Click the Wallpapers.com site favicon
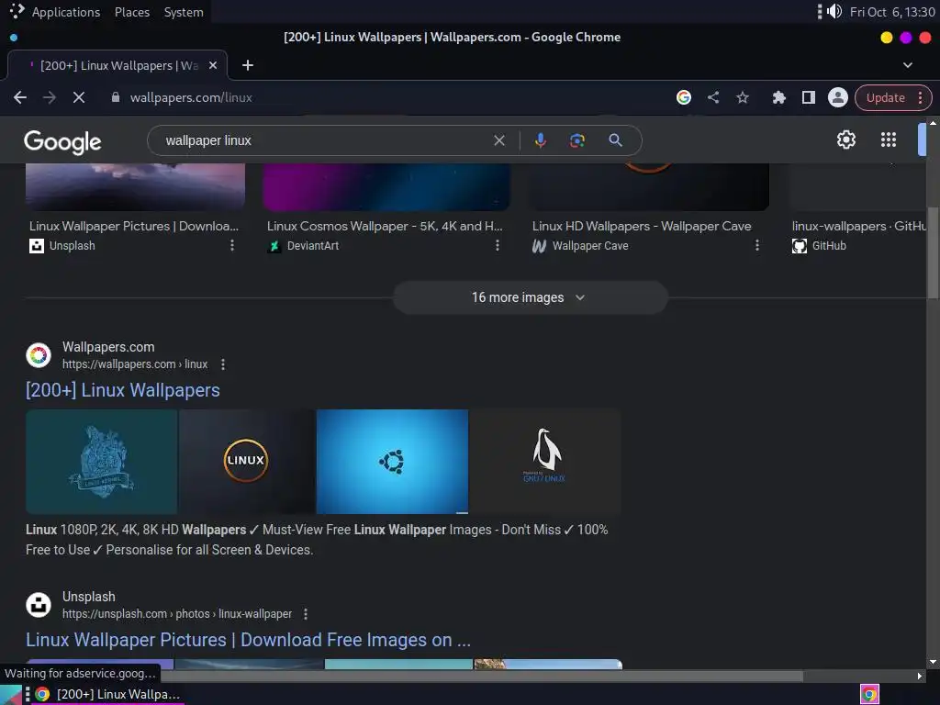This screenshot has width=940, height=705. point(39,355)
